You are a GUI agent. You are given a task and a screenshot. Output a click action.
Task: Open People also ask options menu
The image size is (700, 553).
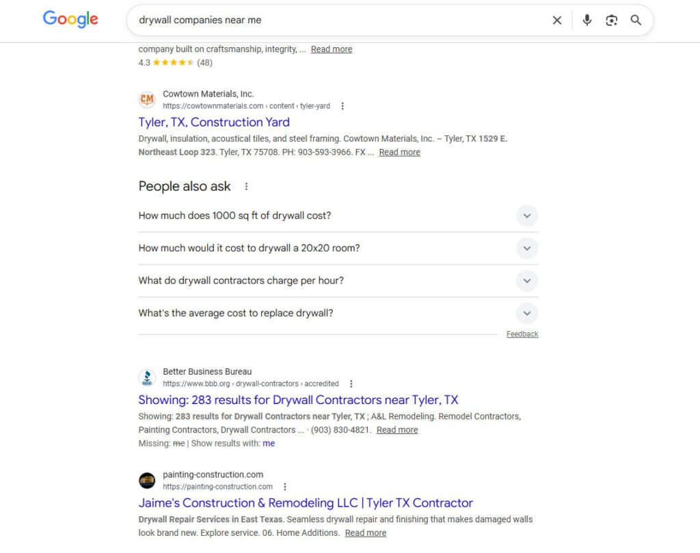[247, 187]
